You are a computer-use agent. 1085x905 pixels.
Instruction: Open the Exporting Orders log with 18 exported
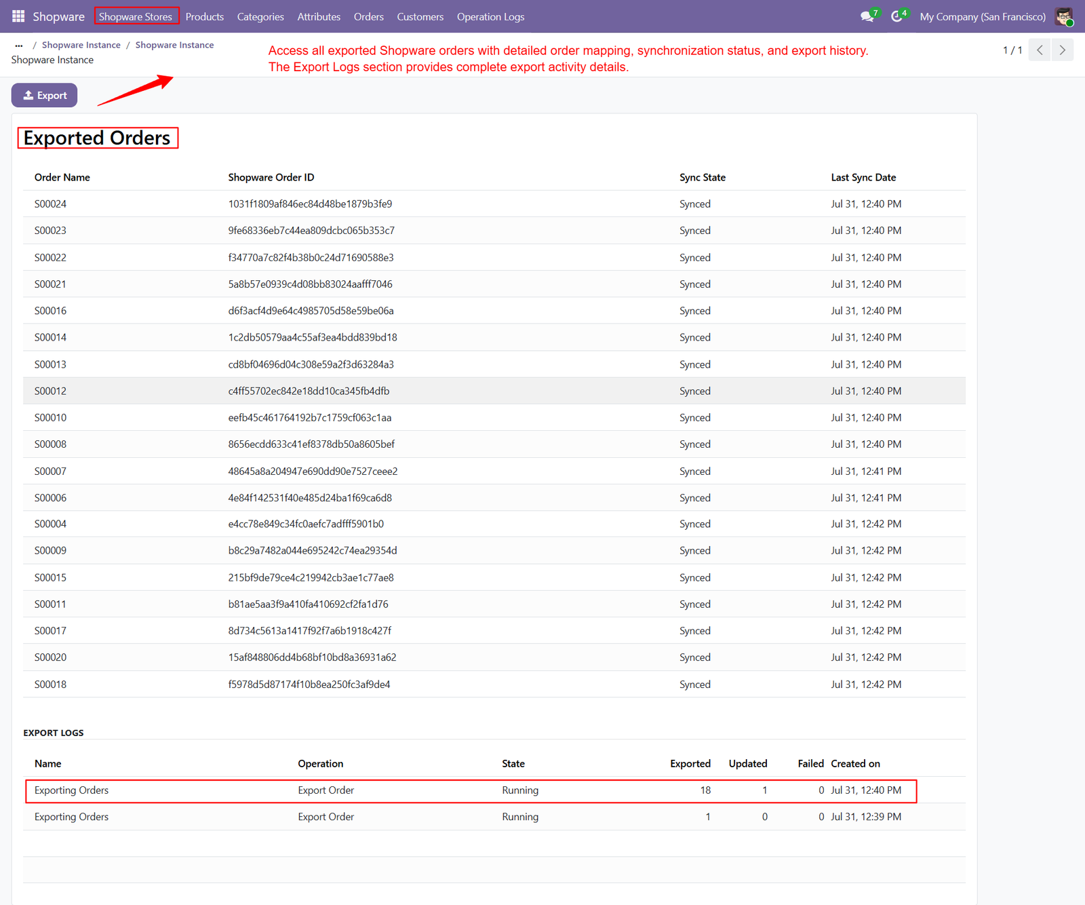494,790
